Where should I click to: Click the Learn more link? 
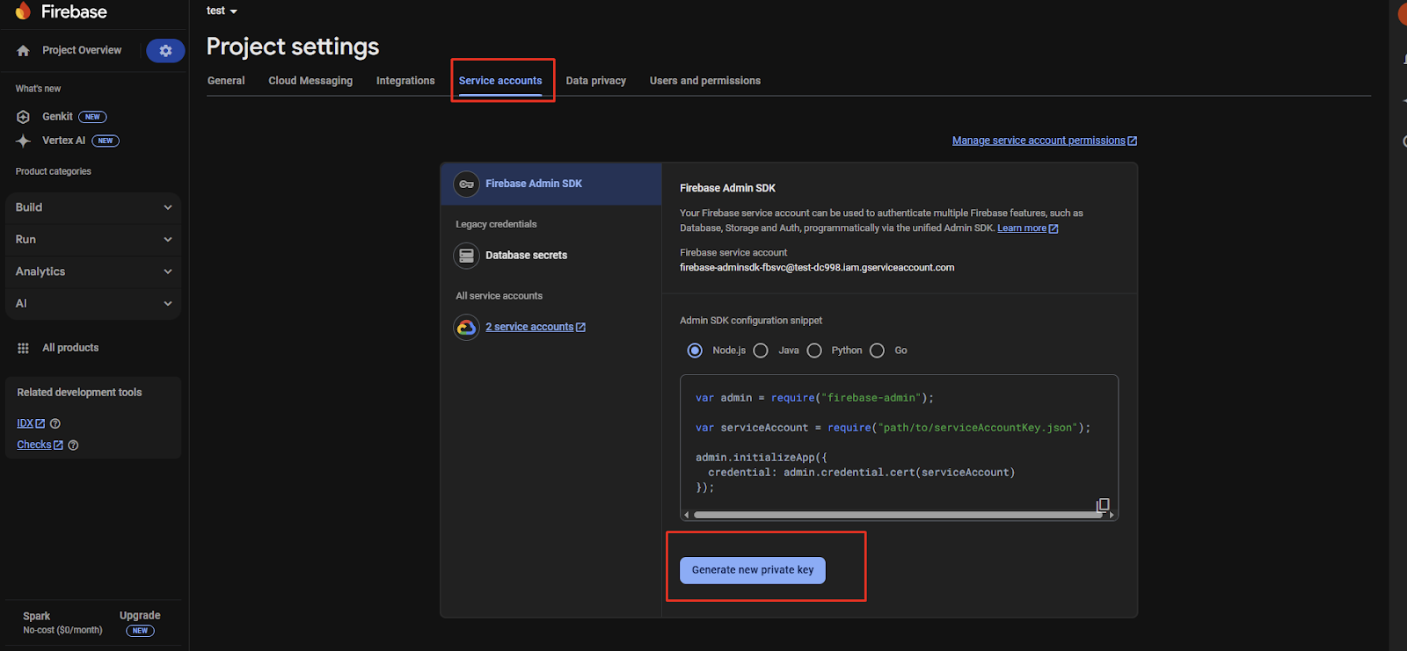click(x=1022, y=228)
